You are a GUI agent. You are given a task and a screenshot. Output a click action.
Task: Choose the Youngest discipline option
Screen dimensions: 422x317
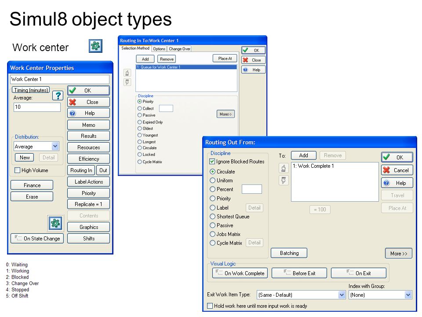point(140,135)
